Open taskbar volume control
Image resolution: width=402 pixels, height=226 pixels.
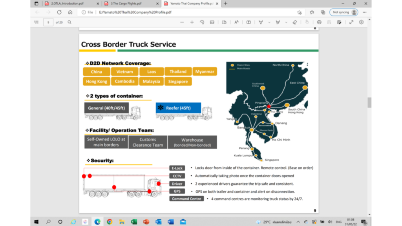[330, 222]
